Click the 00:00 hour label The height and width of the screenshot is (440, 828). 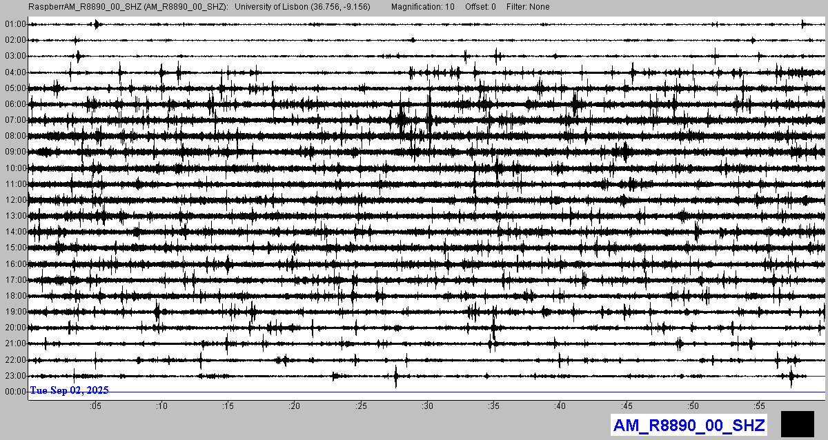[14, 392]
